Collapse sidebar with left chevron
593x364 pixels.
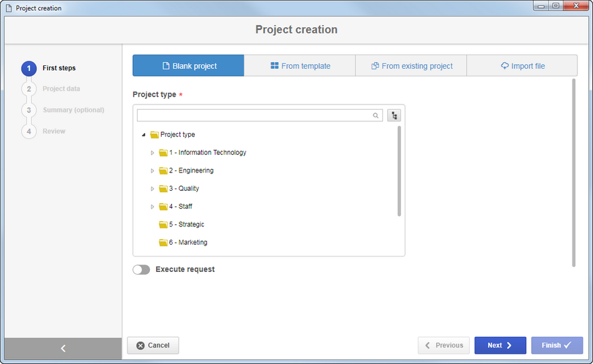click(63, 348)
